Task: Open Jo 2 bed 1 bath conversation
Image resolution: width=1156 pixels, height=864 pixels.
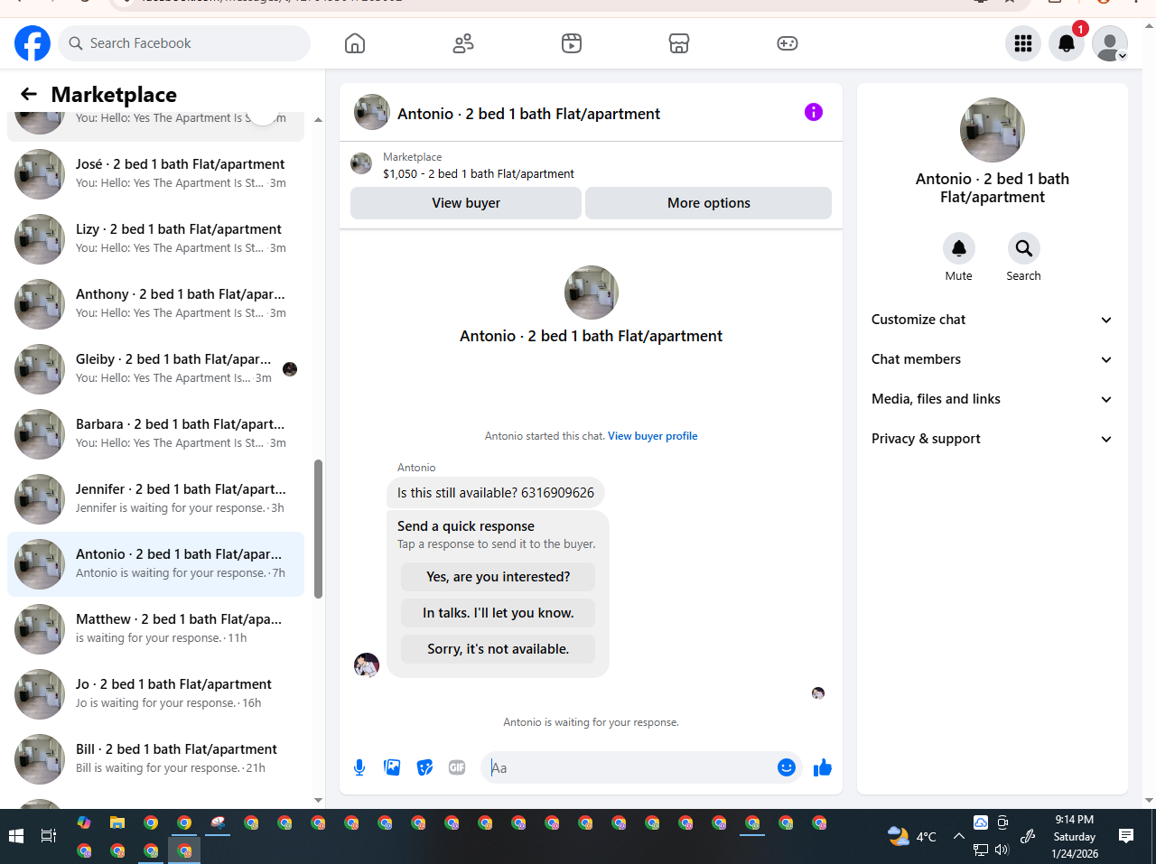Action: (155, 693)
